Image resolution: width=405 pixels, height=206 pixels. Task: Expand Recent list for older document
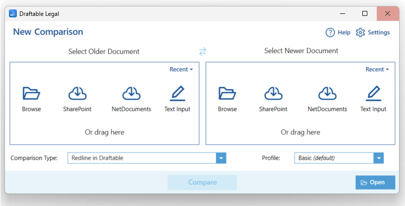pyautogui.click(x=181, y=69)
